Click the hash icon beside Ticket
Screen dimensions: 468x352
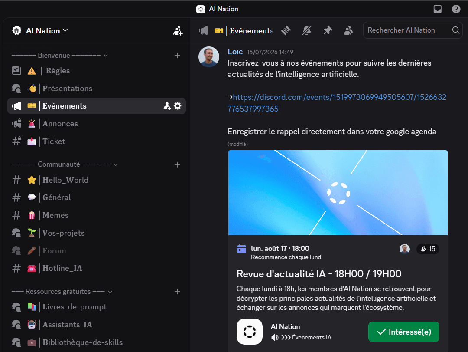[17, 141]
